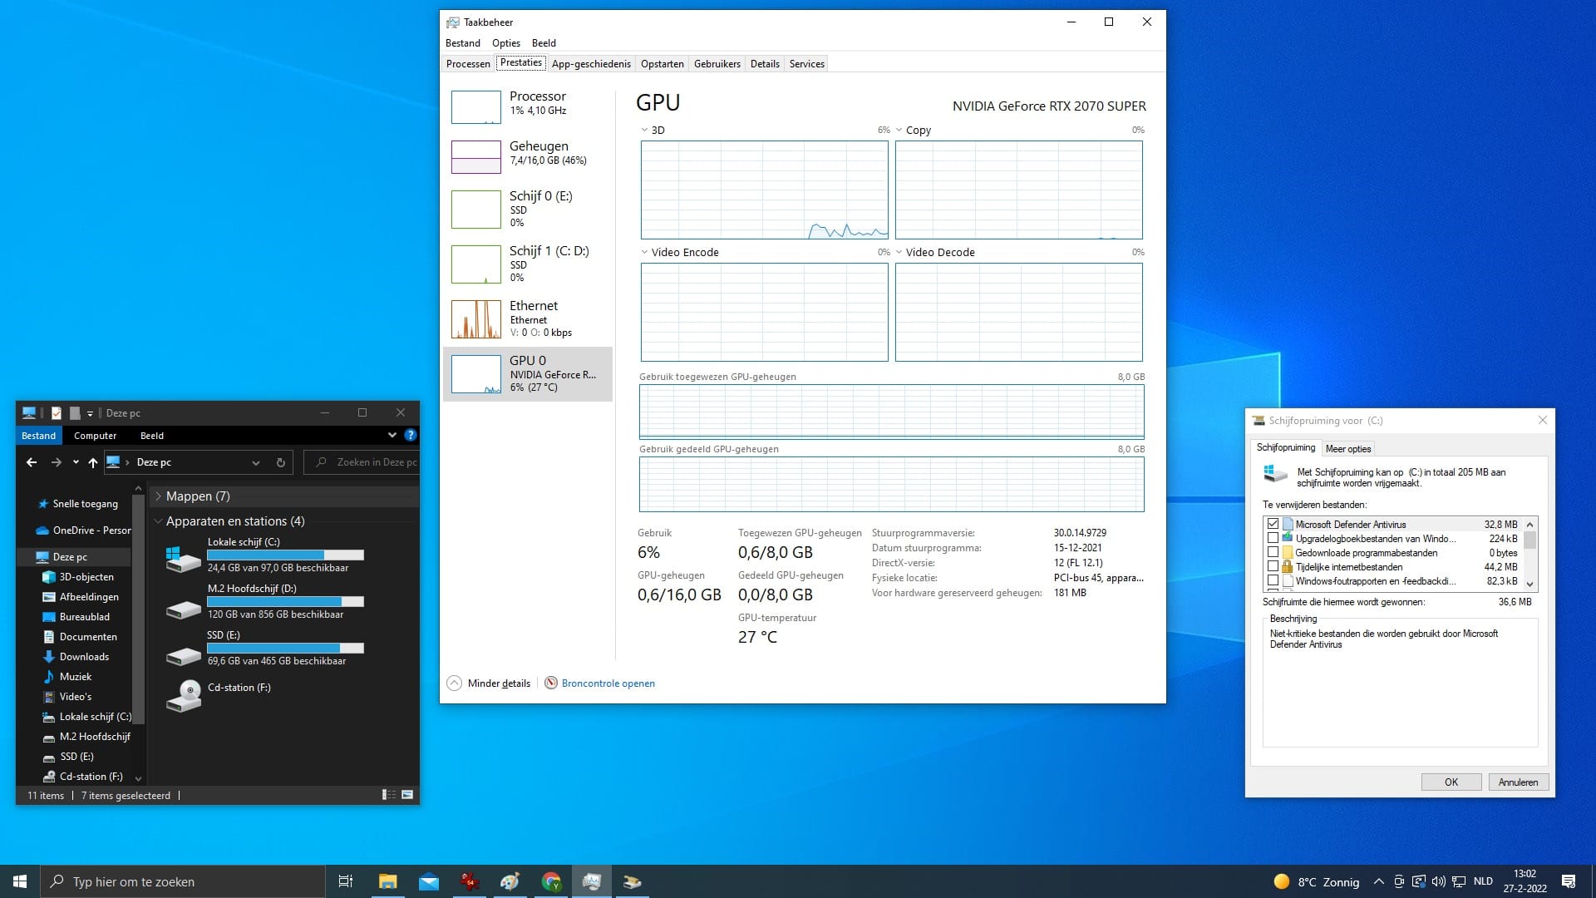
Task: Open Mail app from the taskbar
Action: pos(429,881)
